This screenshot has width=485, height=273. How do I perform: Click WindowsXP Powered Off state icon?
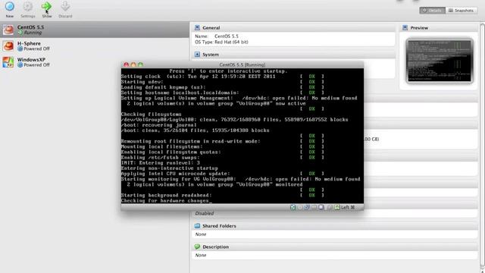[x=20, y=65]
